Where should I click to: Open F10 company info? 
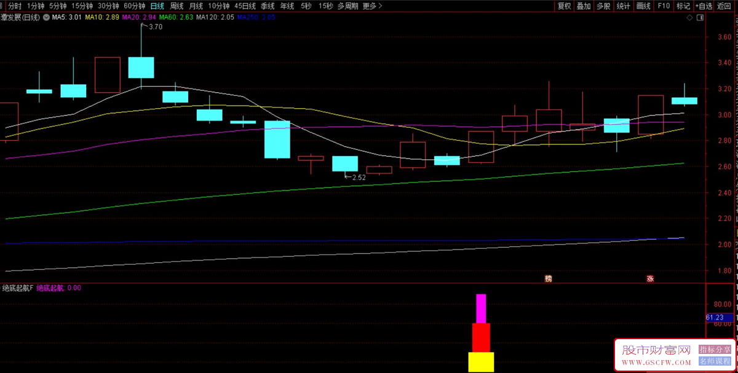(664, 6)
